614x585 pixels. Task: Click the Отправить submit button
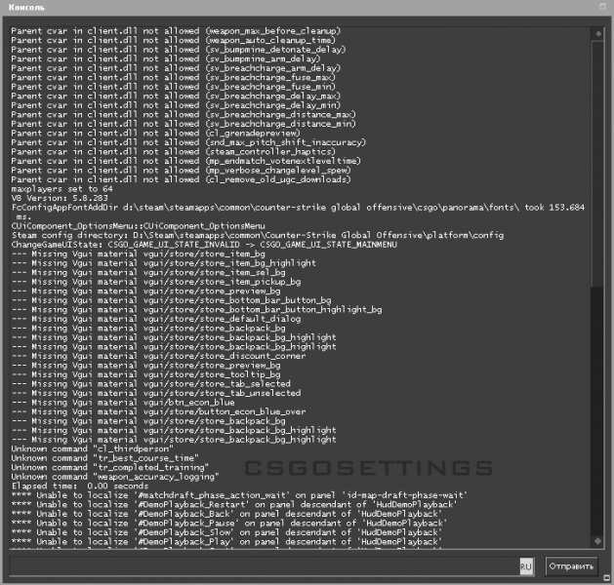[571, 566]
